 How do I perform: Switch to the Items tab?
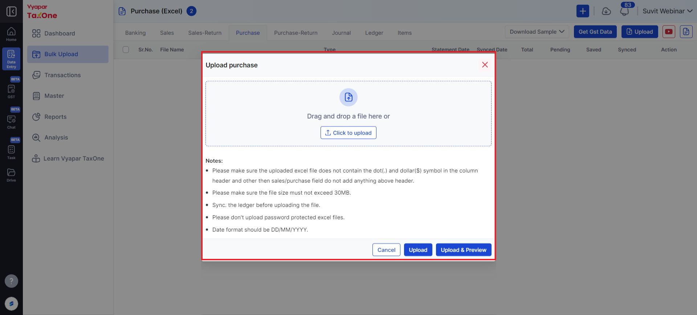tap(404, 33)
